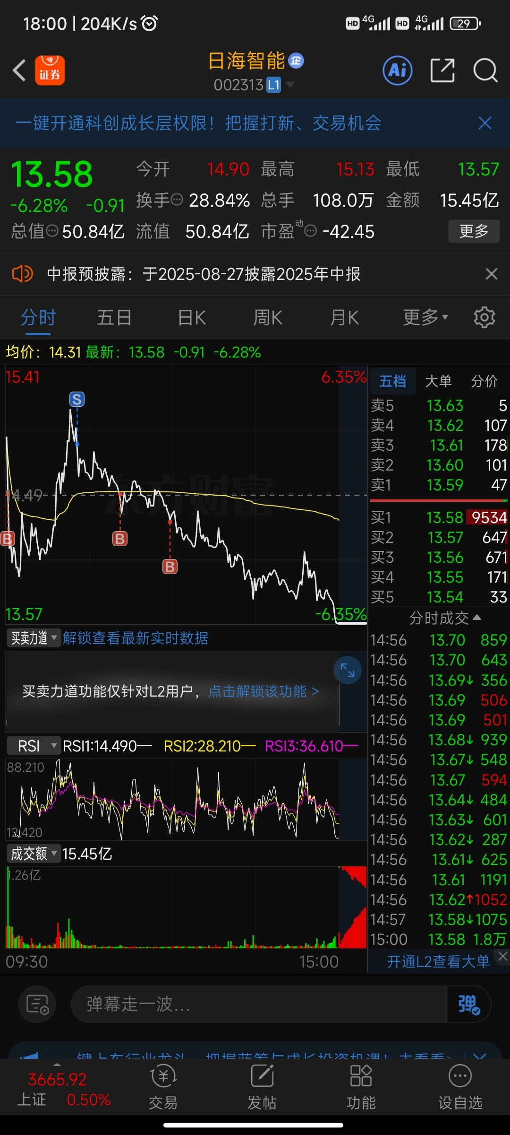Tap the RSI1:14.490 indicator value
510x1135 pixels.
[x=107, y=746]
